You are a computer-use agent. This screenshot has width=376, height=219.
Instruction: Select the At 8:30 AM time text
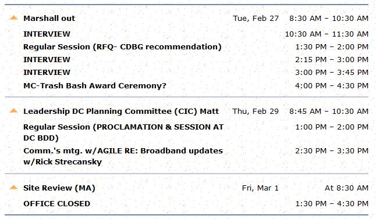coord(346,188)
